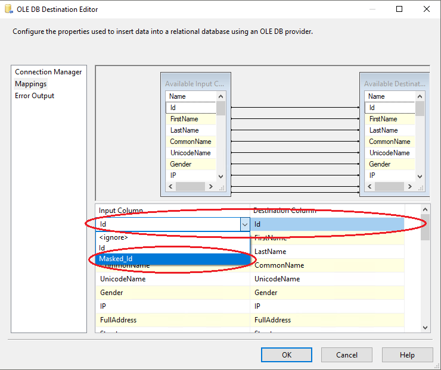The image size is (441, 370).
Task: Click the OK button
Action: 287,355
